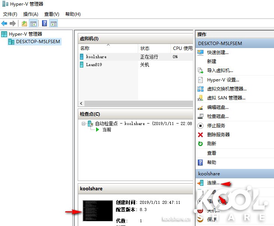Toggle the Action pane toolbar icon
The width and height of the screenshot is (274, 226).
click(54, 23)
